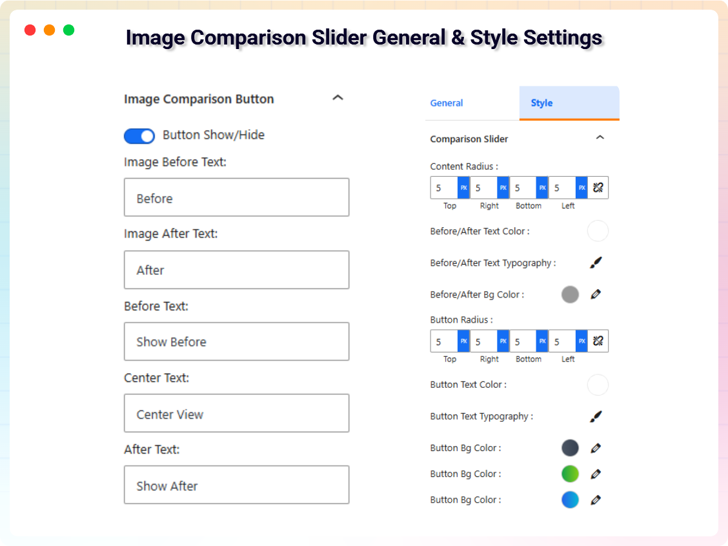This screenshot has height=546, width=728.
Task: Click the After Text field showing Show After
Action: tap(236, 485)
